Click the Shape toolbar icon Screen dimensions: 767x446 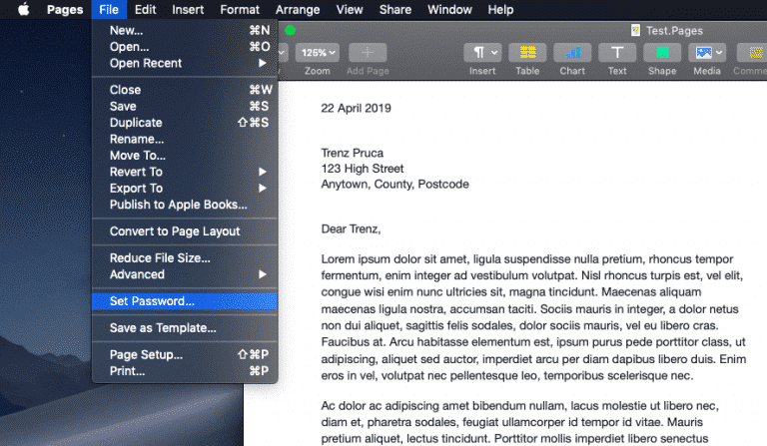662,53
